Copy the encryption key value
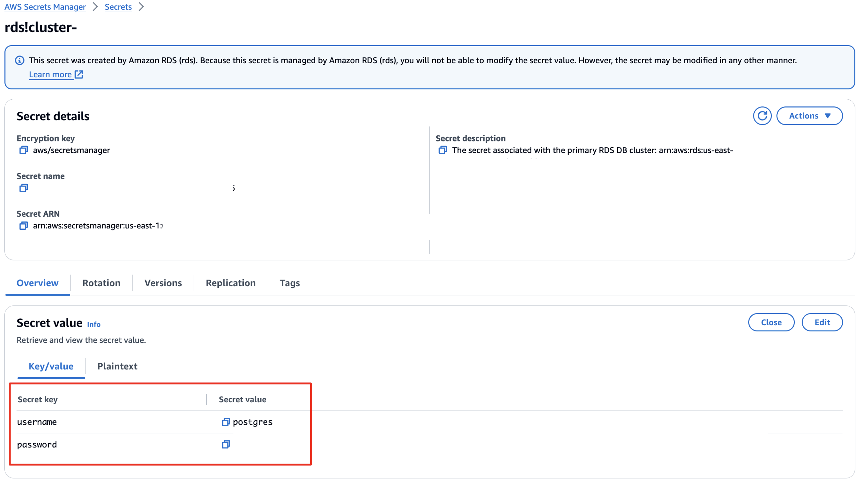Image resolution: width=863 pixels, height=482 pixels. [23, 150]
